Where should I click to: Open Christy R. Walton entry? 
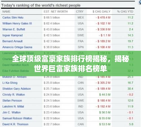click(x=14, y=95)
